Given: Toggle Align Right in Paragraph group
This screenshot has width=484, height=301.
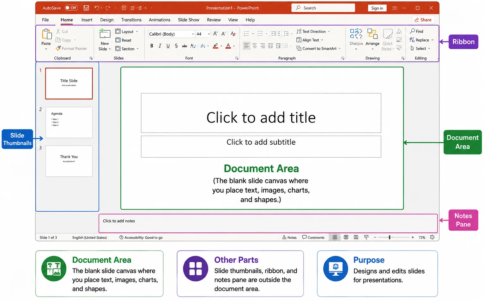Looking at the screenshot, I should click(263, 46).
